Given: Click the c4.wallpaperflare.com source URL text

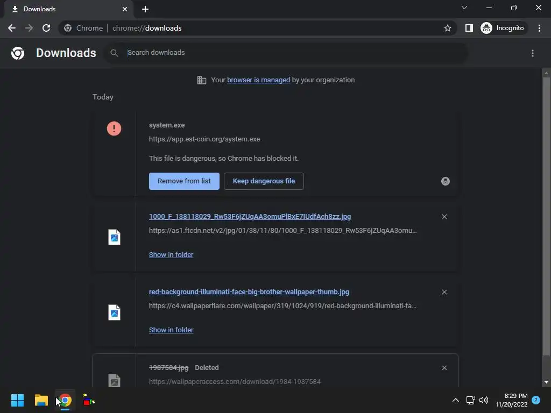Looking at the screenshot, I should [x=283, y=306].
